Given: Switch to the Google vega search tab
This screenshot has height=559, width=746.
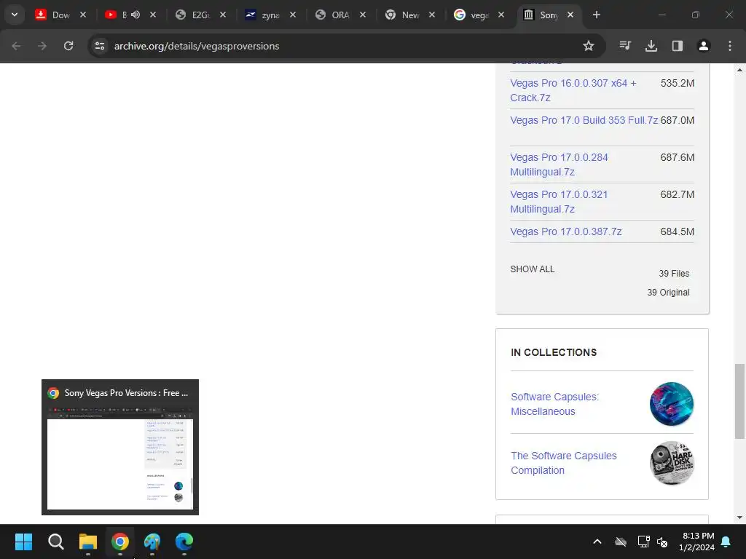Looking at the screenshot, I should click(479, 15).
